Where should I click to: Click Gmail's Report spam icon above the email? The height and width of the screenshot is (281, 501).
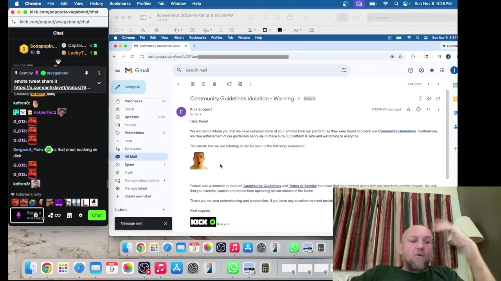click(204, 84)
